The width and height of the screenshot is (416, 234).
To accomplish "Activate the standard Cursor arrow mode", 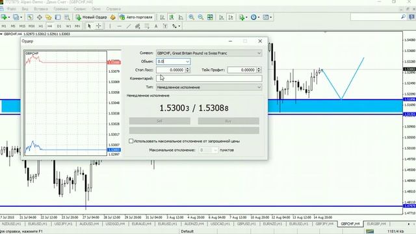I will (x=90, y=26).
